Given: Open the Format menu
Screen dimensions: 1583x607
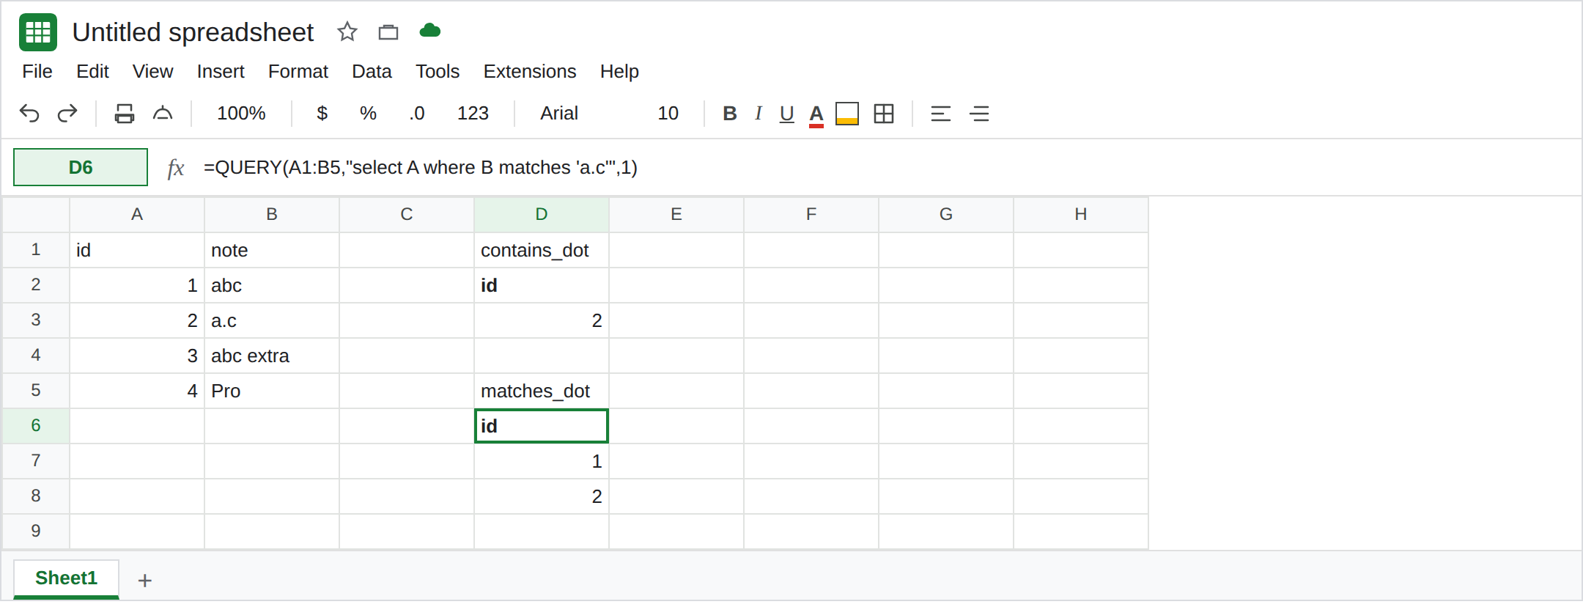Looking at the screenshot, I should (x=298, y=71).
